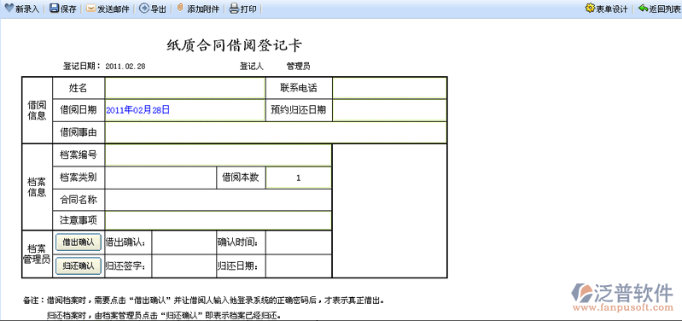The image size is (682, 321).
Task: Focus the 预约归还日期 field
Action: (x=389, y=110)
